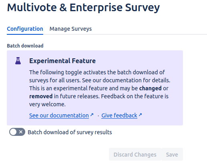Click the Discard Changes button
Screen dimensions: 207x165
pyautogui.click(x=135, y=154)
